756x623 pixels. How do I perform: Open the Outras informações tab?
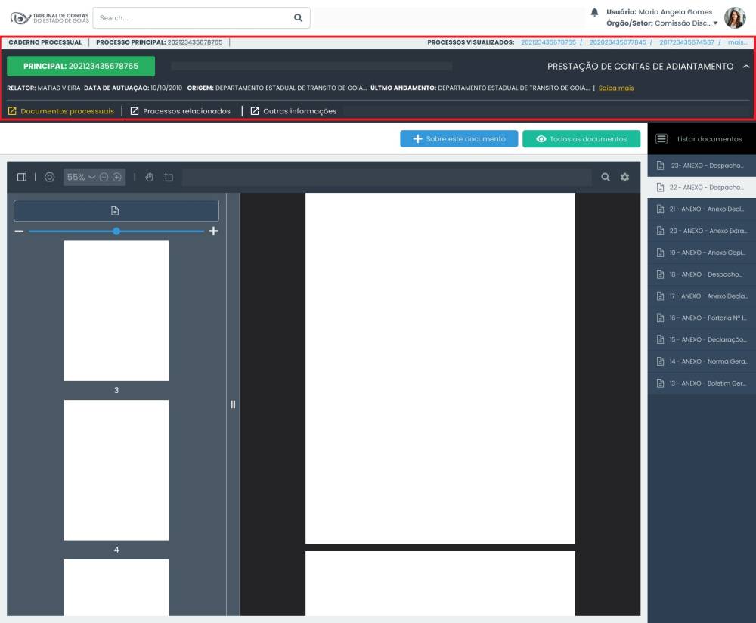click(x=293, y=111)
